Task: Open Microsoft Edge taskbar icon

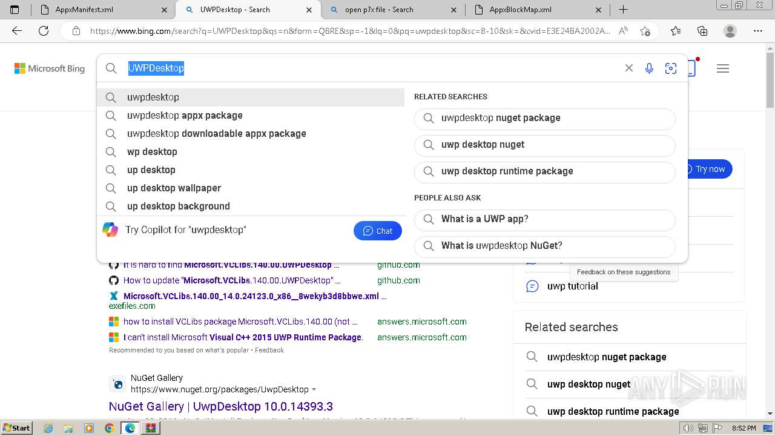Action: point(130,428)
